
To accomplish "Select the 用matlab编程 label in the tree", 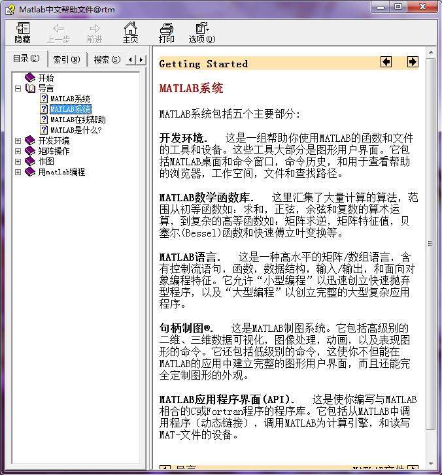I will 61,172.
